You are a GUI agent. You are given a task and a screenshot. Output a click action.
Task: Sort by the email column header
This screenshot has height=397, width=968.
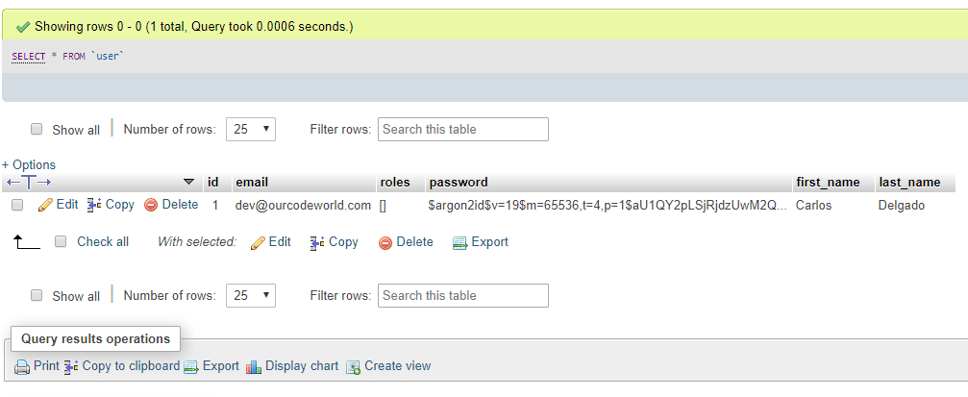[x=252, y=182]
